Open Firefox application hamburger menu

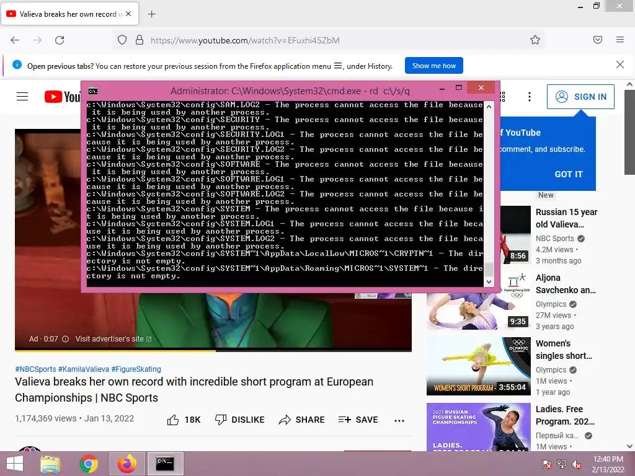(x=620, y=40)
